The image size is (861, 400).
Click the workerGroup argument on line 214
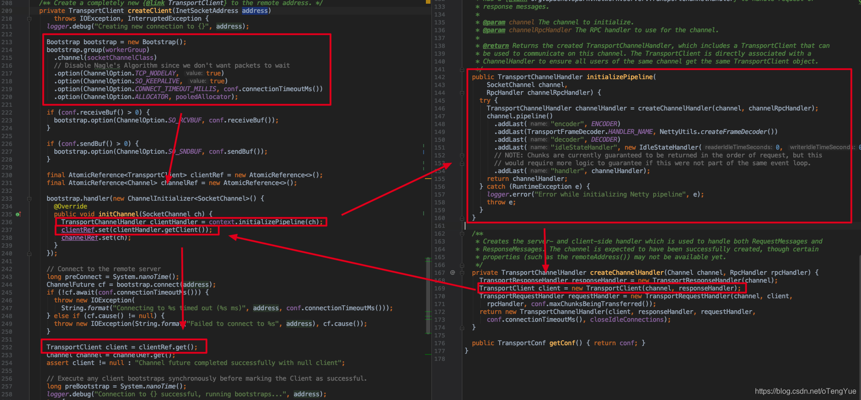126,50
